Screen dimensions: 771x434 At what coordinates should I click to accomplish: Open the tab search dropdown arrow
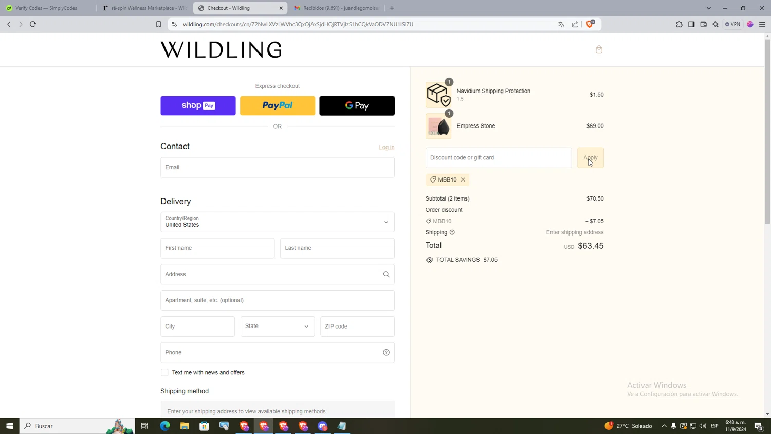click(x=708, y=8)
